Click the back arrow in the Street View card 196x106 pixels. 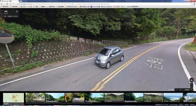[x=2, y=14]
